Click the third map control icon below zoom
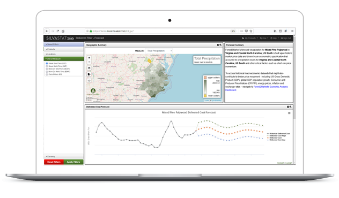The height and width of the screenshot is (198, 339). point(89,68)
